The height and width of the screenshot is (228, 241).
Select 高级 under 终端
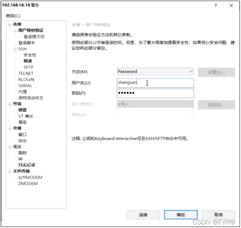(x=22, y=122)
